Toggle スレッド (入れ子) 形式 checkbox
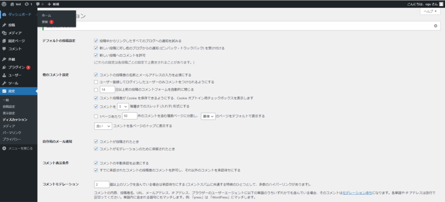The height and width of the screenshot is (202, 445). click(96, 107)
